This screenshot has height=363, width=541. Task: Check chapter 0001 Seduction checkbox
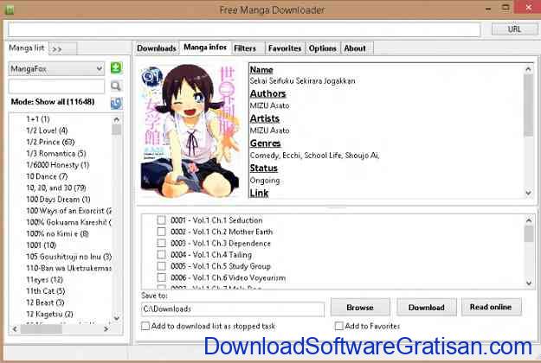click(x=161, y=220)
